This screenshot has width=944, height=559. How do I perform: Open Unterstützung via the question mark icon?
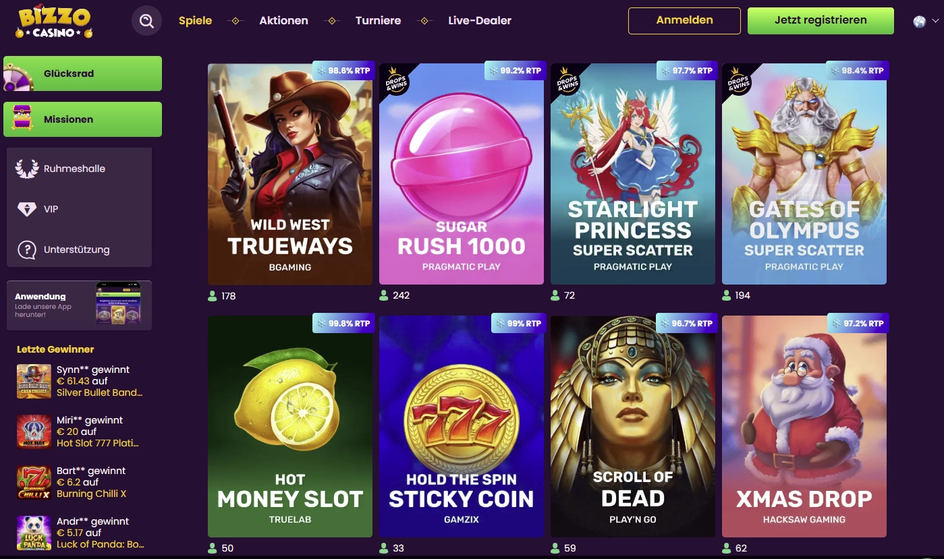[x=26, y=249]
